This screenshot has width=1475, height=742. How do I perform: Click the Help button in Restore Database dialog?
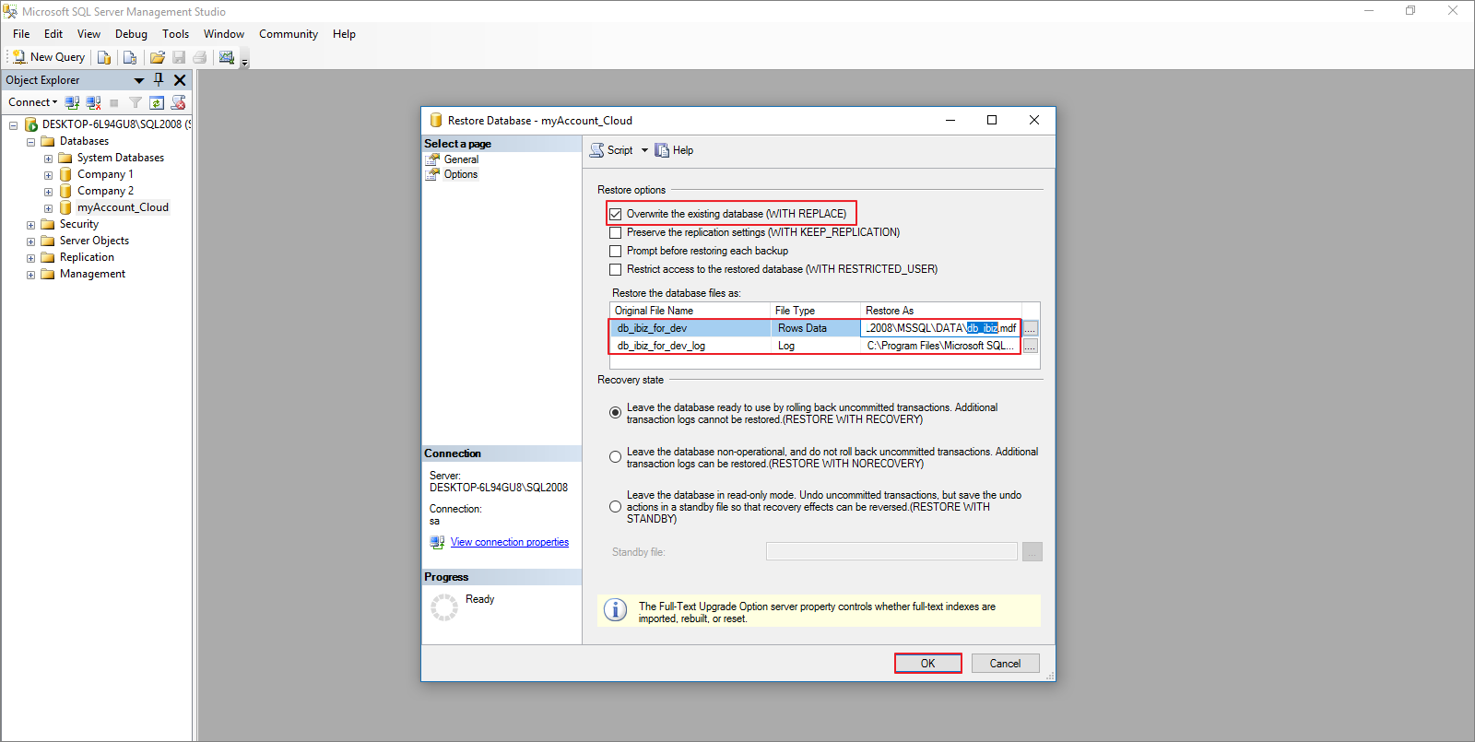tap(675, 150)
